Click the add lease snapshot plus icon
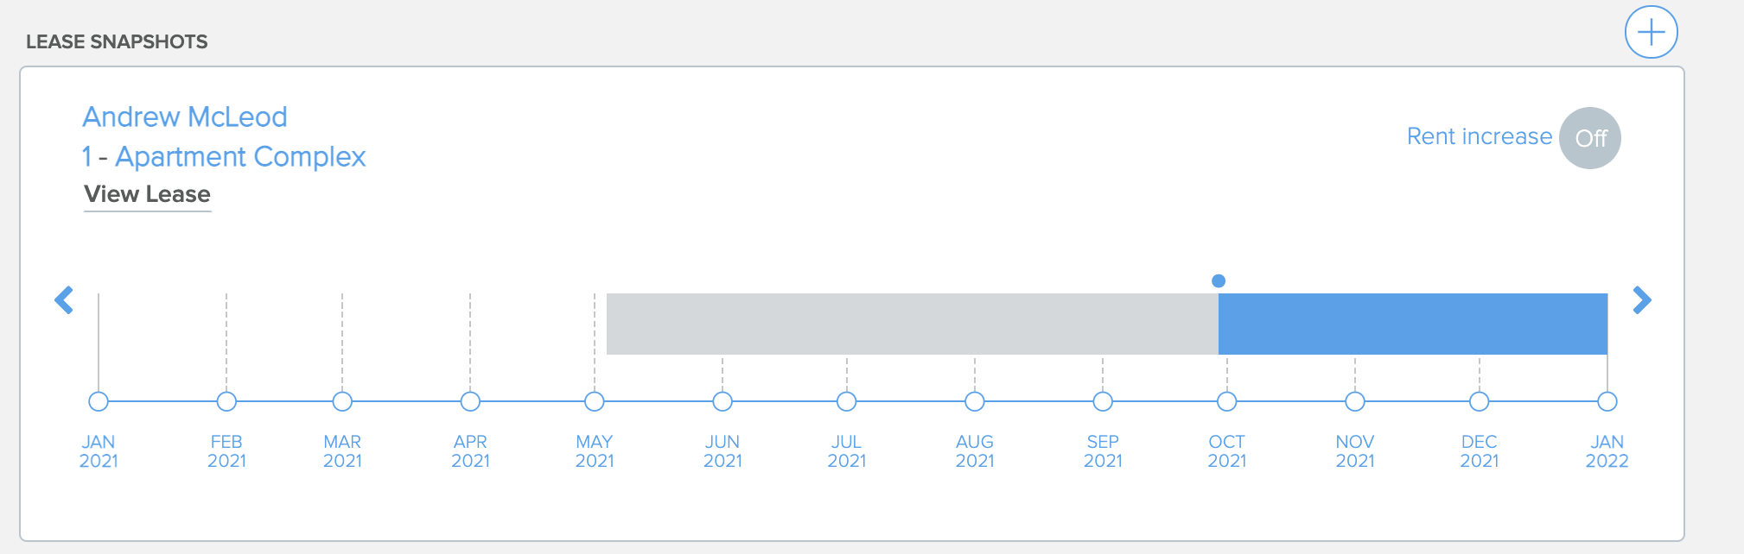 click(1651, 33)
